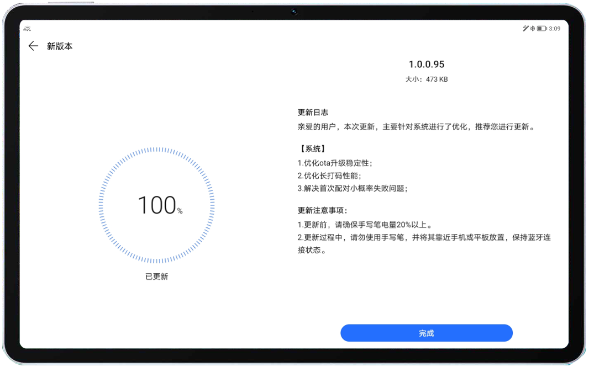Tap the 3:09 clock in status bar
Image resolution: width=589 pixels, height=367 pixels.
tap(555, 28)
